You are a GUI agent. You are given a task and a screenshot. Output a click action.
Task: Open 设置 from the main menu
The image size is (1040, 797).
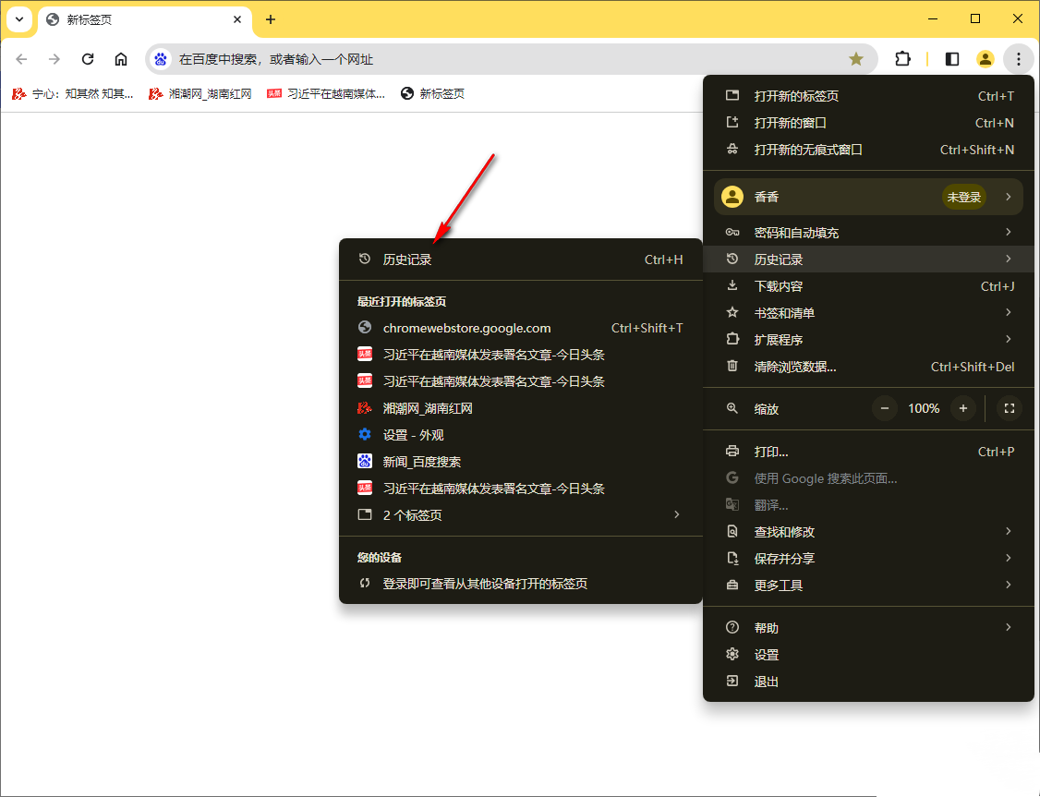click(x=868, y=655)
